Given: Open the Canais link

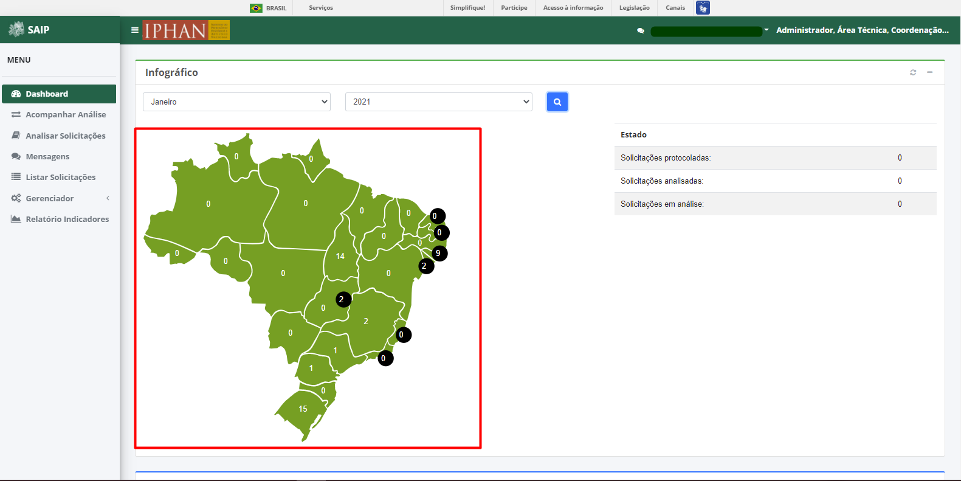Looking at the screenshot, I should (675, 8).
